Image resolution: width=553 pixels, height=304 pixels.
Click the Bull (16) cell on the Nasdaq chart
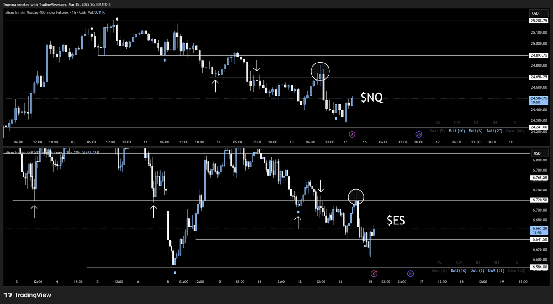click(x=457, y=131)
